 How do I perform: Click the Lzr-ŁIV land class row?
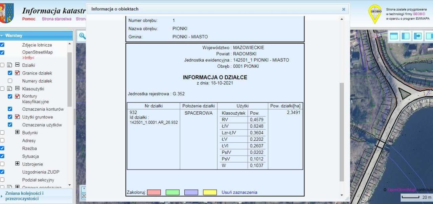(x=243, y=133)
